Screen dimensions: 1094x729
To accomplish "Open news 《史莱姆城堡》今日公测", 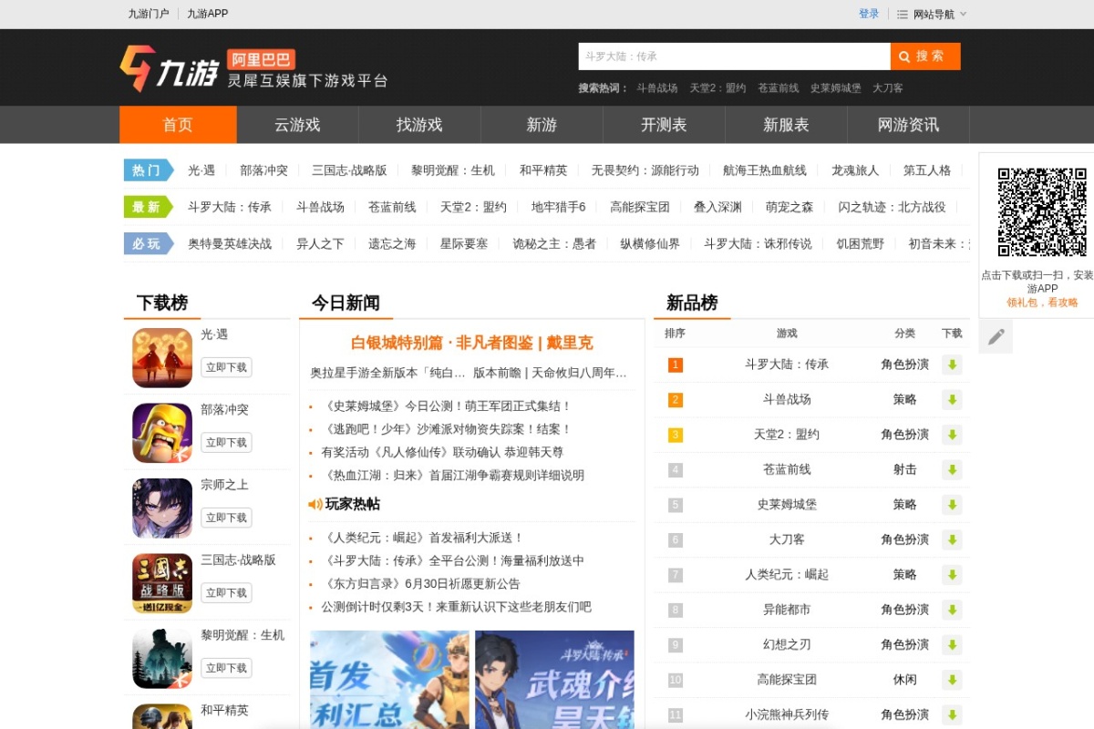I will (x=447, y=406).
